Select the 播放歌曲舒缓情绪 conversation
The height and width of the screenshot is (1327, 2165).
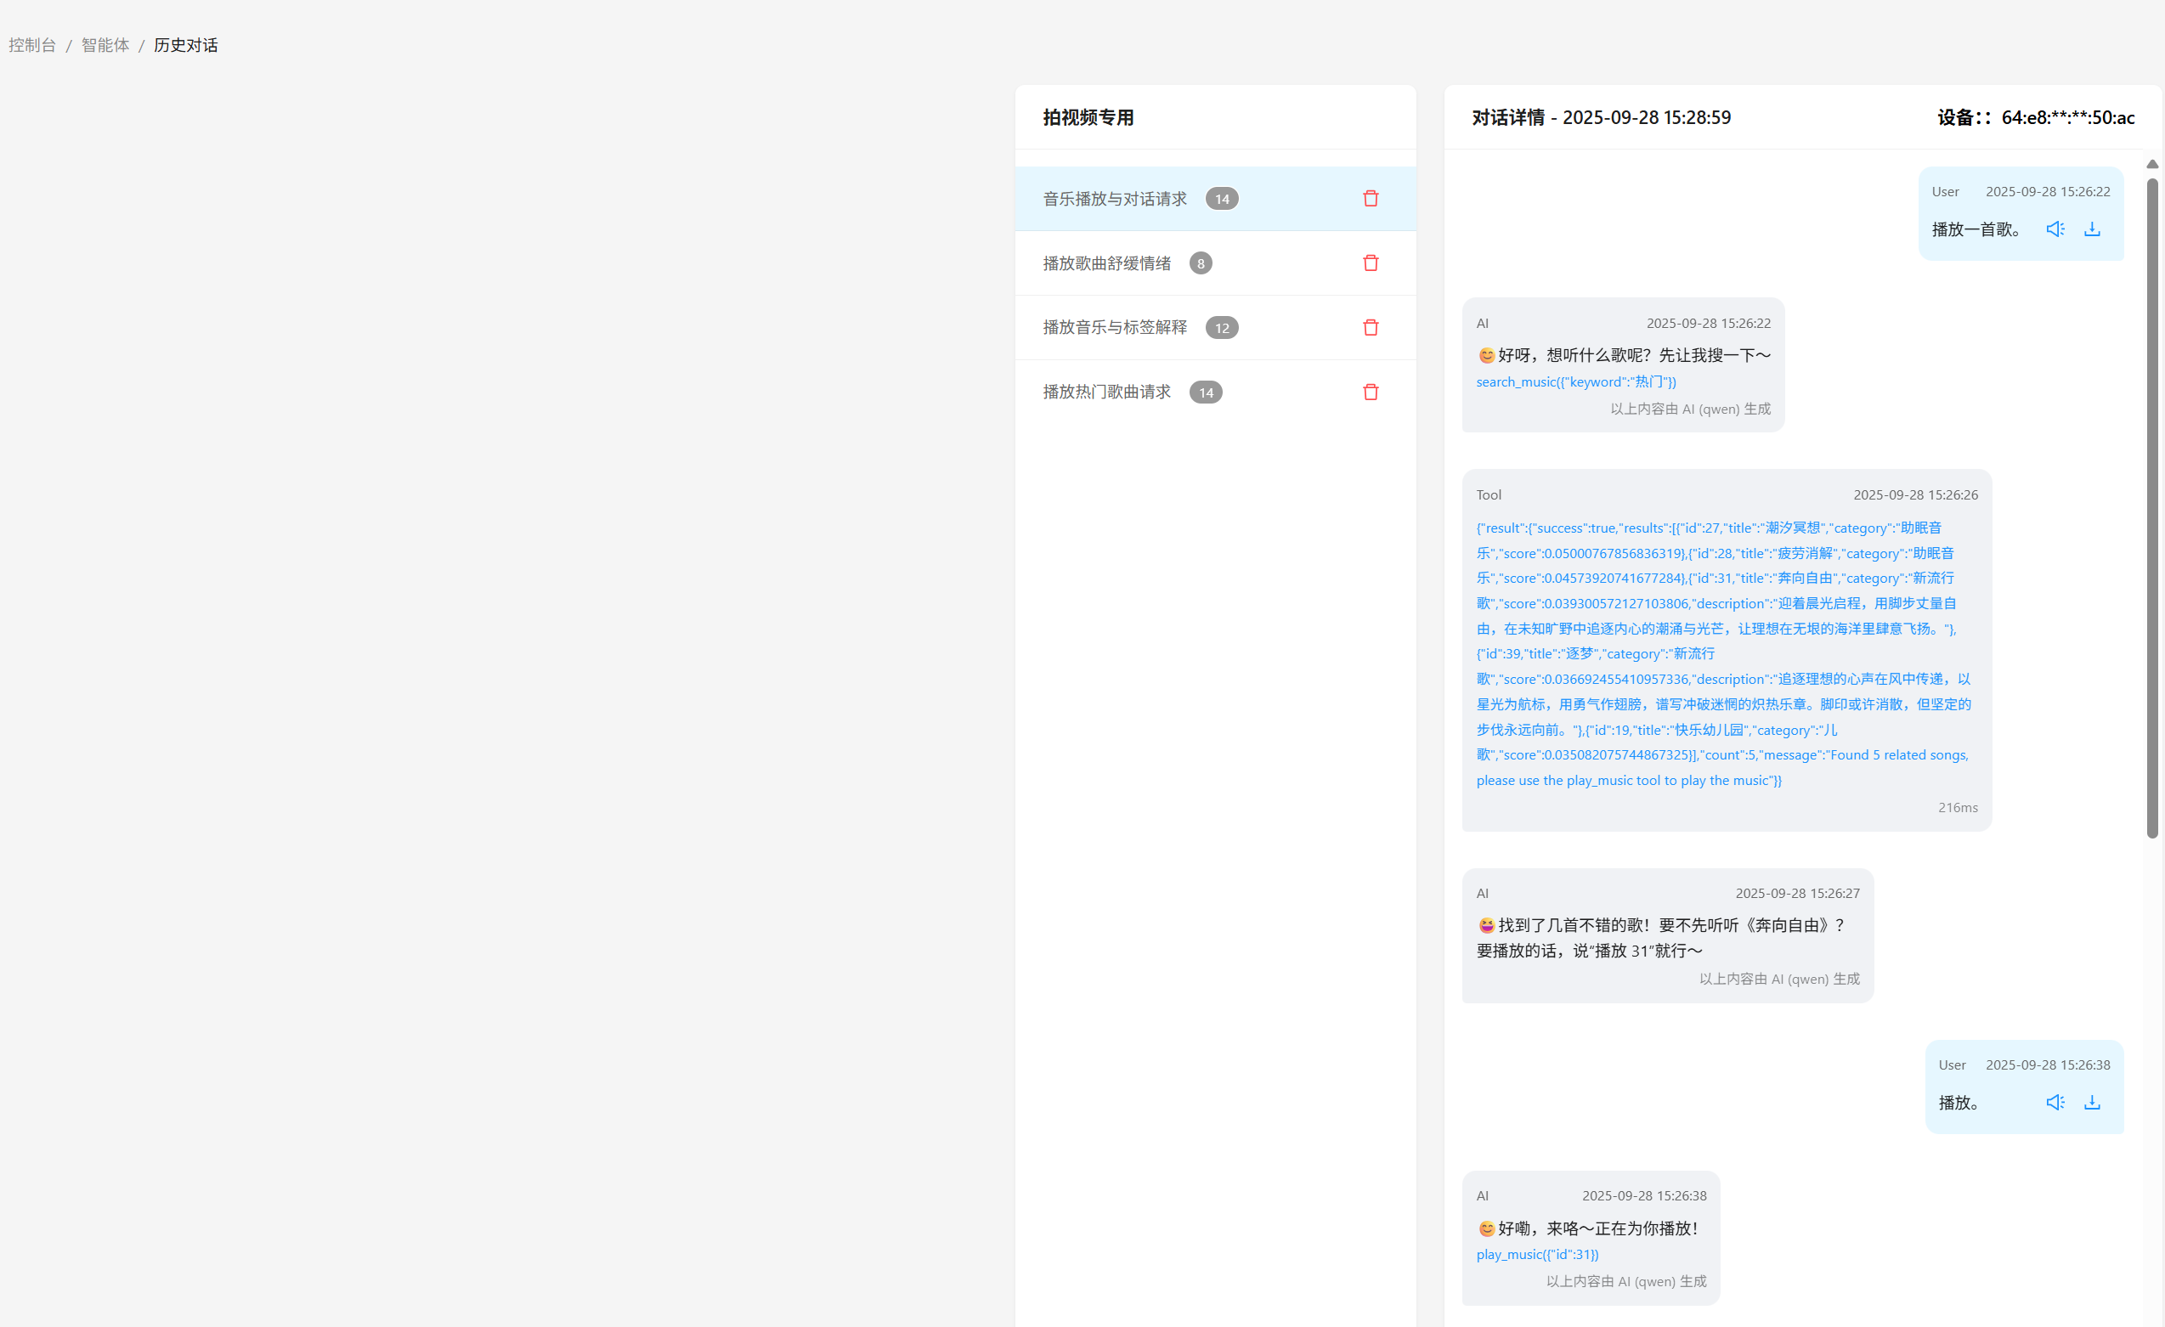[x=1106, y=263]
